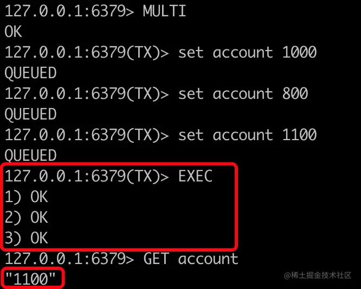The height and width of the screenshot is (289, 361).
Task: Click the value 800 in set command
Action: [295, 93]
